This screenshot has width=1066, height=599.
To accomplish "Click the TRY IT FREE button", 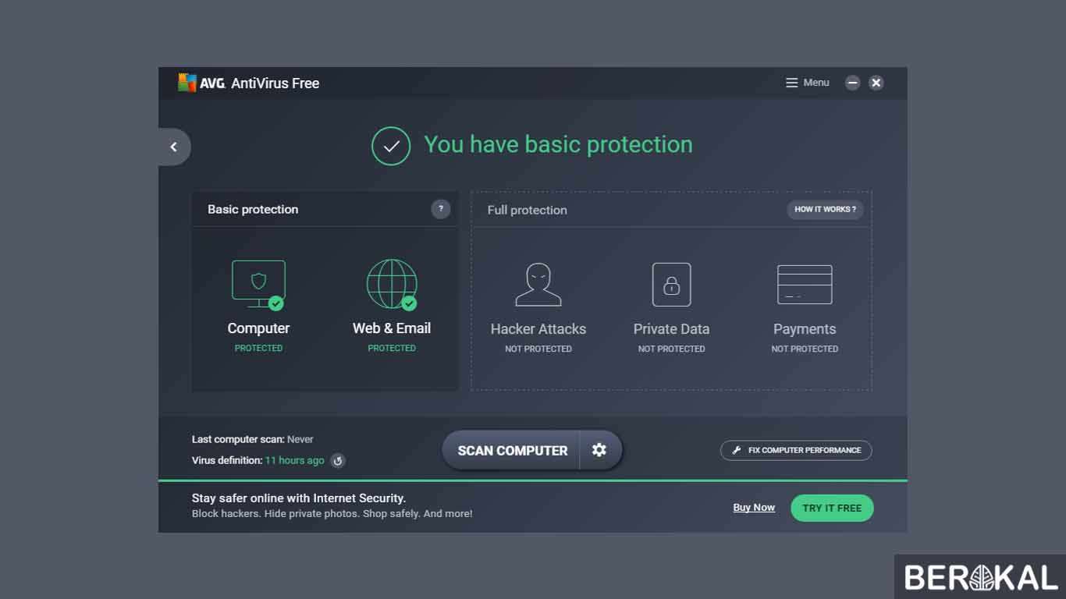I will pos(832,508).
